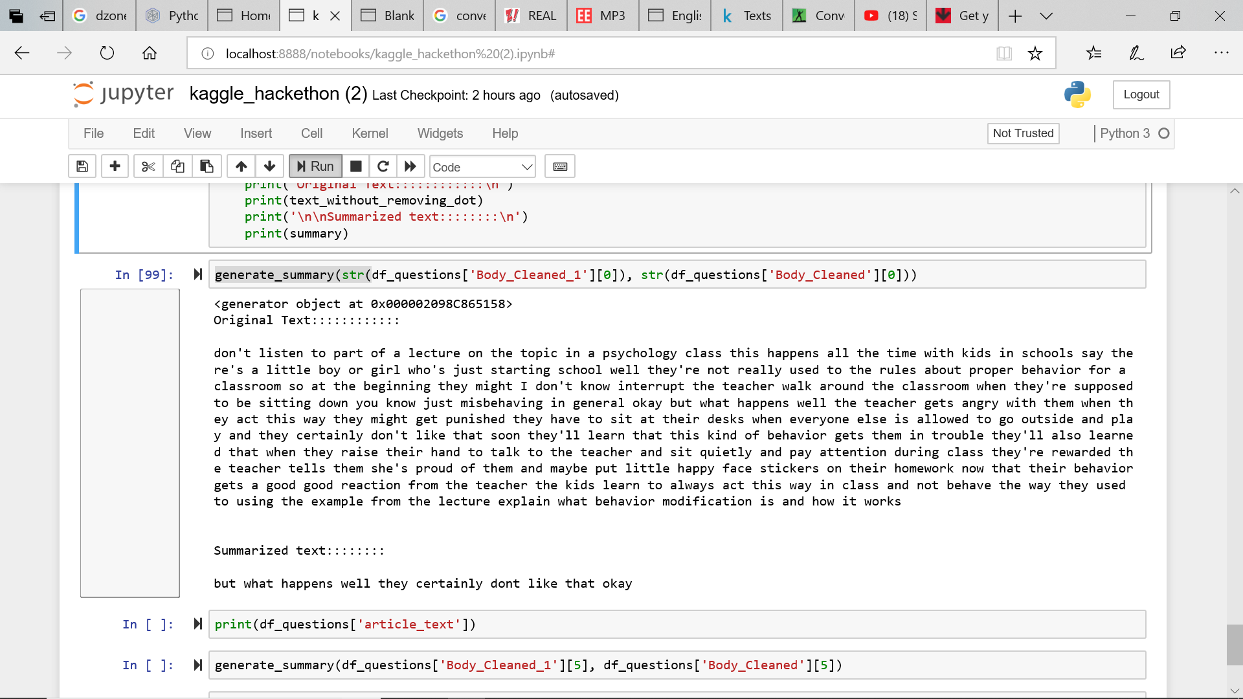The image size is (1243, 699).
Task: Paste cells below icon
Action: point(207,167)
